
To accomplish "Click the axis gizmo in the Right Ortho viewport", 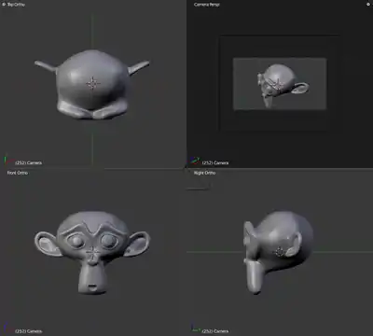I will (x=195, y=329).
